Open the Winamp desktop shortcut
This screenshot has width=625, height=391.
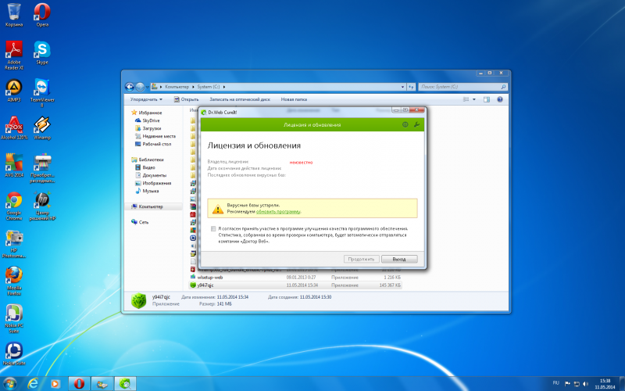[42, 127]
